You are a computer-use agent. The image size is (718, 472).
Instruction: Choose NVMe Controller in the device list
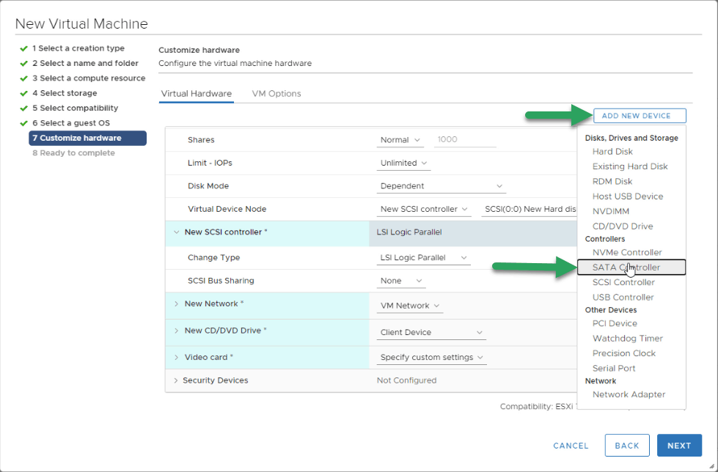[627, 252]
